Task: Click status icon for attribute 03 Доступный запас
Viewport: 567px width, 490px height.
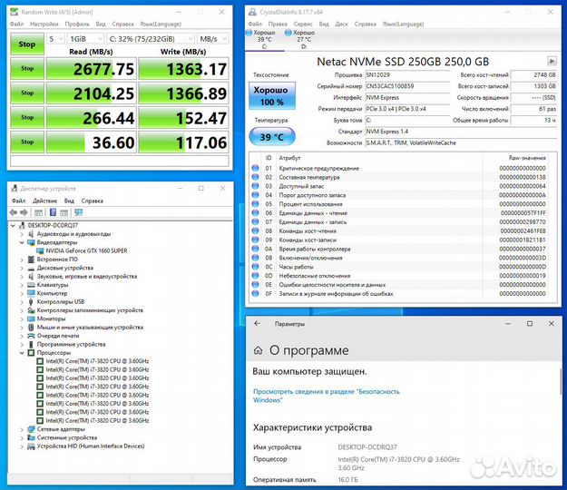Action: point(255,186)
